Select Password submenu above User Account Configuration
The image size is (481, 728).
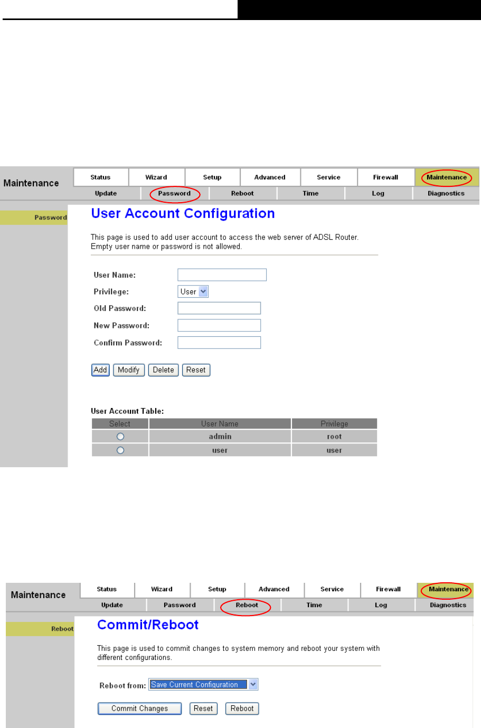pyautogui.click(x=174, y=193)
